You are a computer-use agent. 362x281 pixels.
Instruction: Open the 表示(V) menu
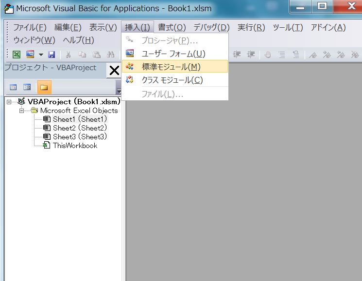(x=103, y=28)
